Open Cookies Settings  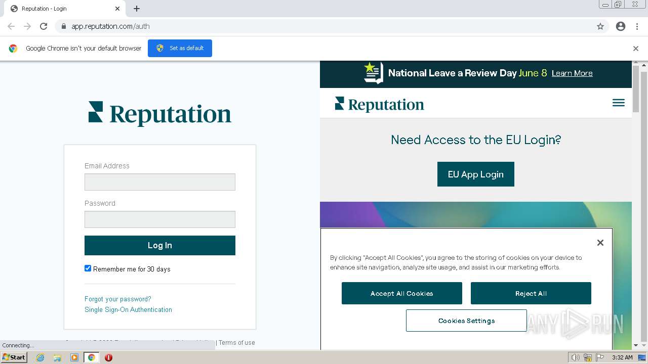[466, 321]
